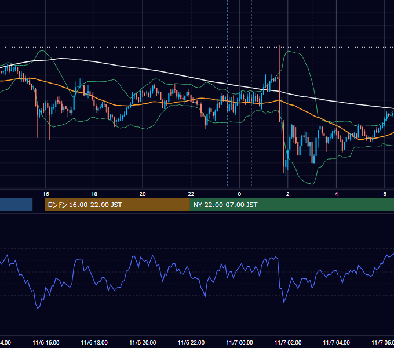
Task: Click the London 16:00-22:00 JST session bar
Action: [117, 205]
